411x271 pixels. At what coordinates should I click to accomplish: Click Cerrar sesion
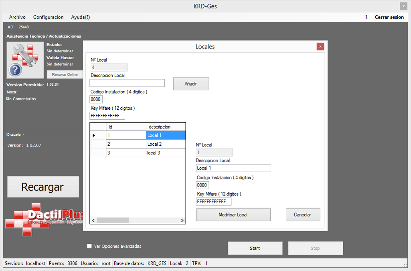coord(389,17)
